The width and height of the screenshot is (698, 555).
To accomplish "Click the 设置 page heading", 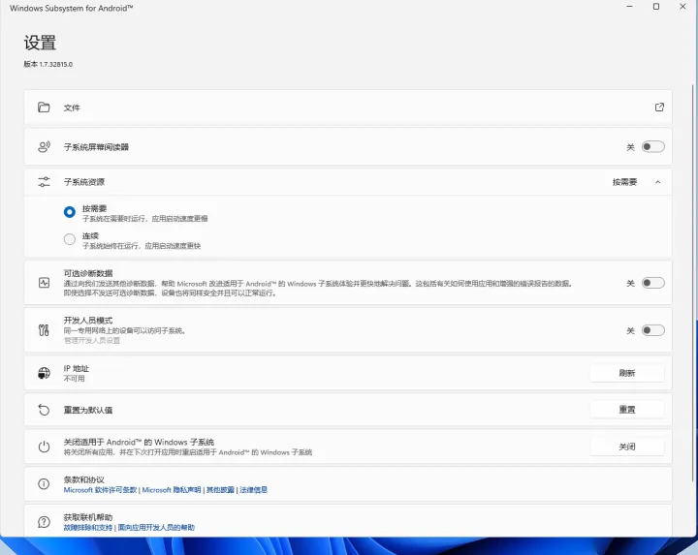I will coord(40,43).
